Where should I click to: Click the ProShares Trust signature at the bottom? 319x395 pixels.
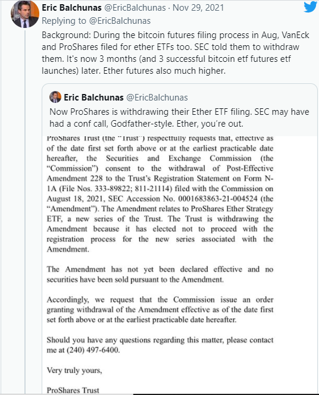tap(73, 390)
